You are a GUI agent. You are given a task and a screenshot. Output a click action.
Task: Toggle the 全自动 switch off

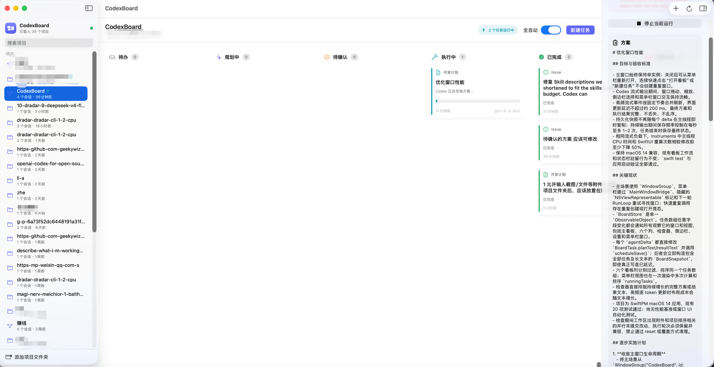point(551,30)
